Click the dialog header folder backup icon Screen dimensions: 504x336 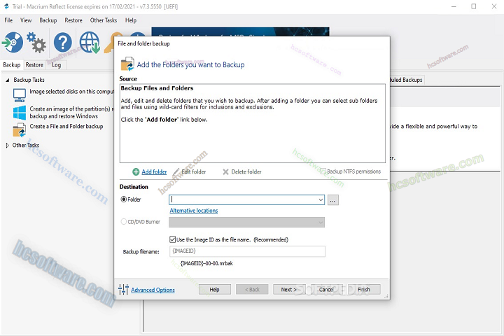point(127,64)
